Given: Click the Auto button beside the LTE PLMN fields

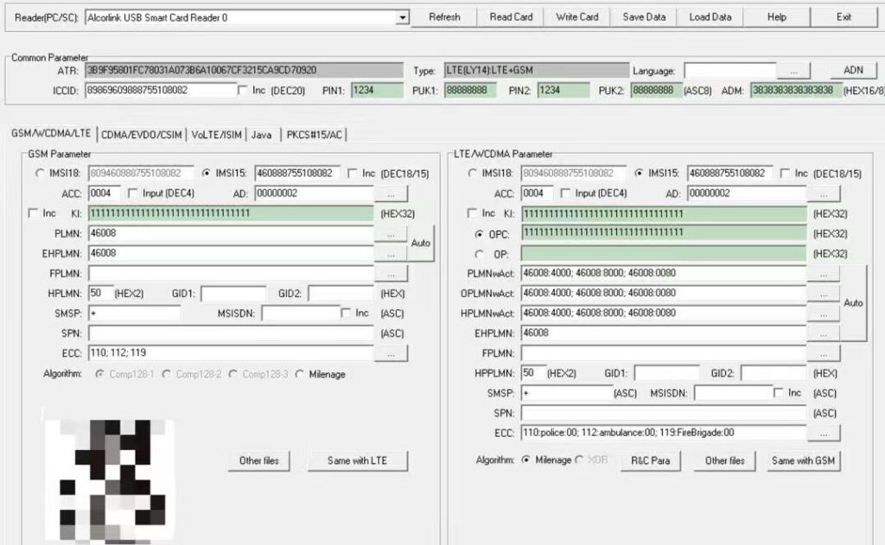Looking at the screenshot, I should tap(855, 302).
